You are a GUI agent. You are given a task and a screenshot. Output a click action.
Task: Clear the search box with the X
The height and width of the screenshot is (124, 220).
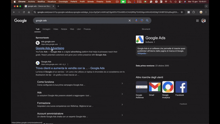point(130,20)
